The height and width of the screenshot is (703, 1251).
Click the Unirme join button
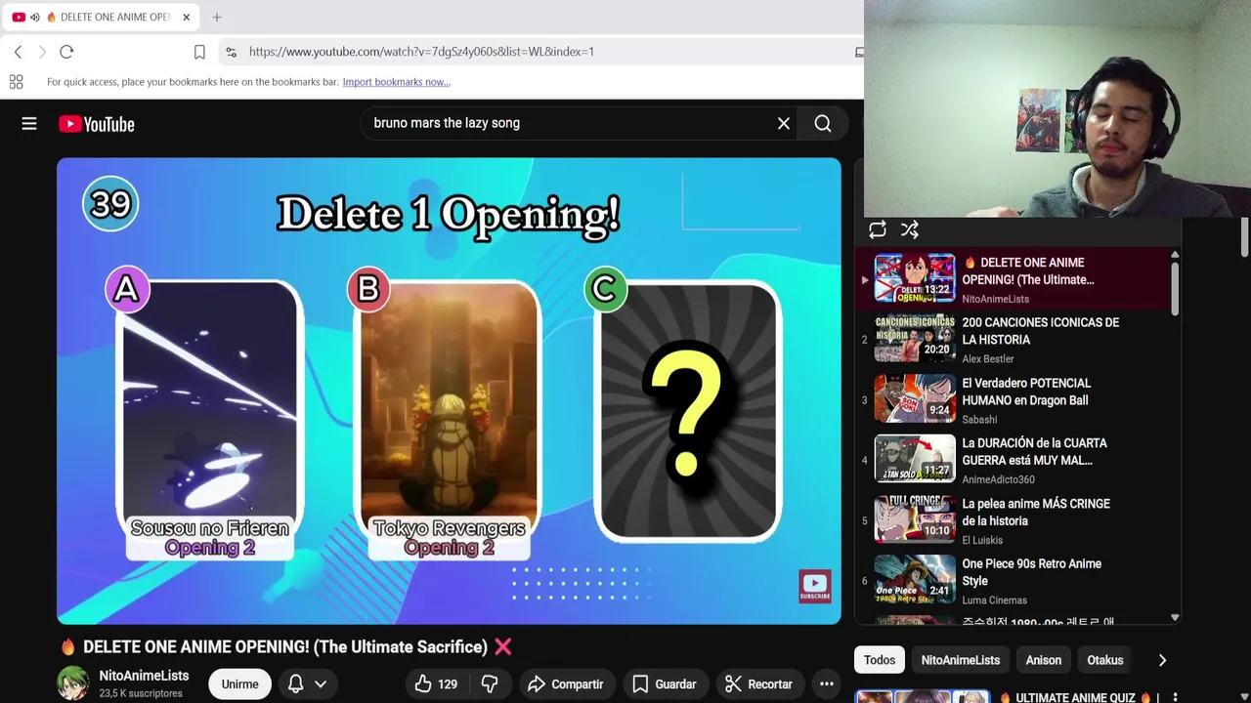pyautogui.click(x=239, y=684)
